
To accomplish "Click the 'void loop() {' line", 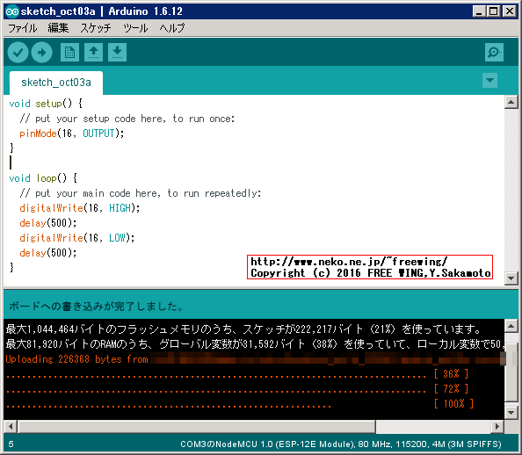I will tap(43, 178).
